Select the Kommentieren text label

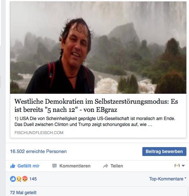point(75,166)
